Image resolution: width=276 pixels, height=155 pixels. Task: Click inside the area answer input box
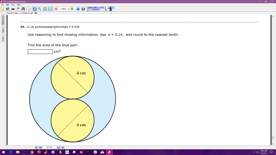40,51
